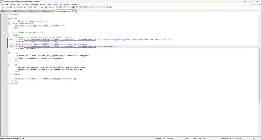Toggle Show All Characters in the toolbar
This screenshot has width=261, height=140.
pyautogui.click(x=68, y=7)
